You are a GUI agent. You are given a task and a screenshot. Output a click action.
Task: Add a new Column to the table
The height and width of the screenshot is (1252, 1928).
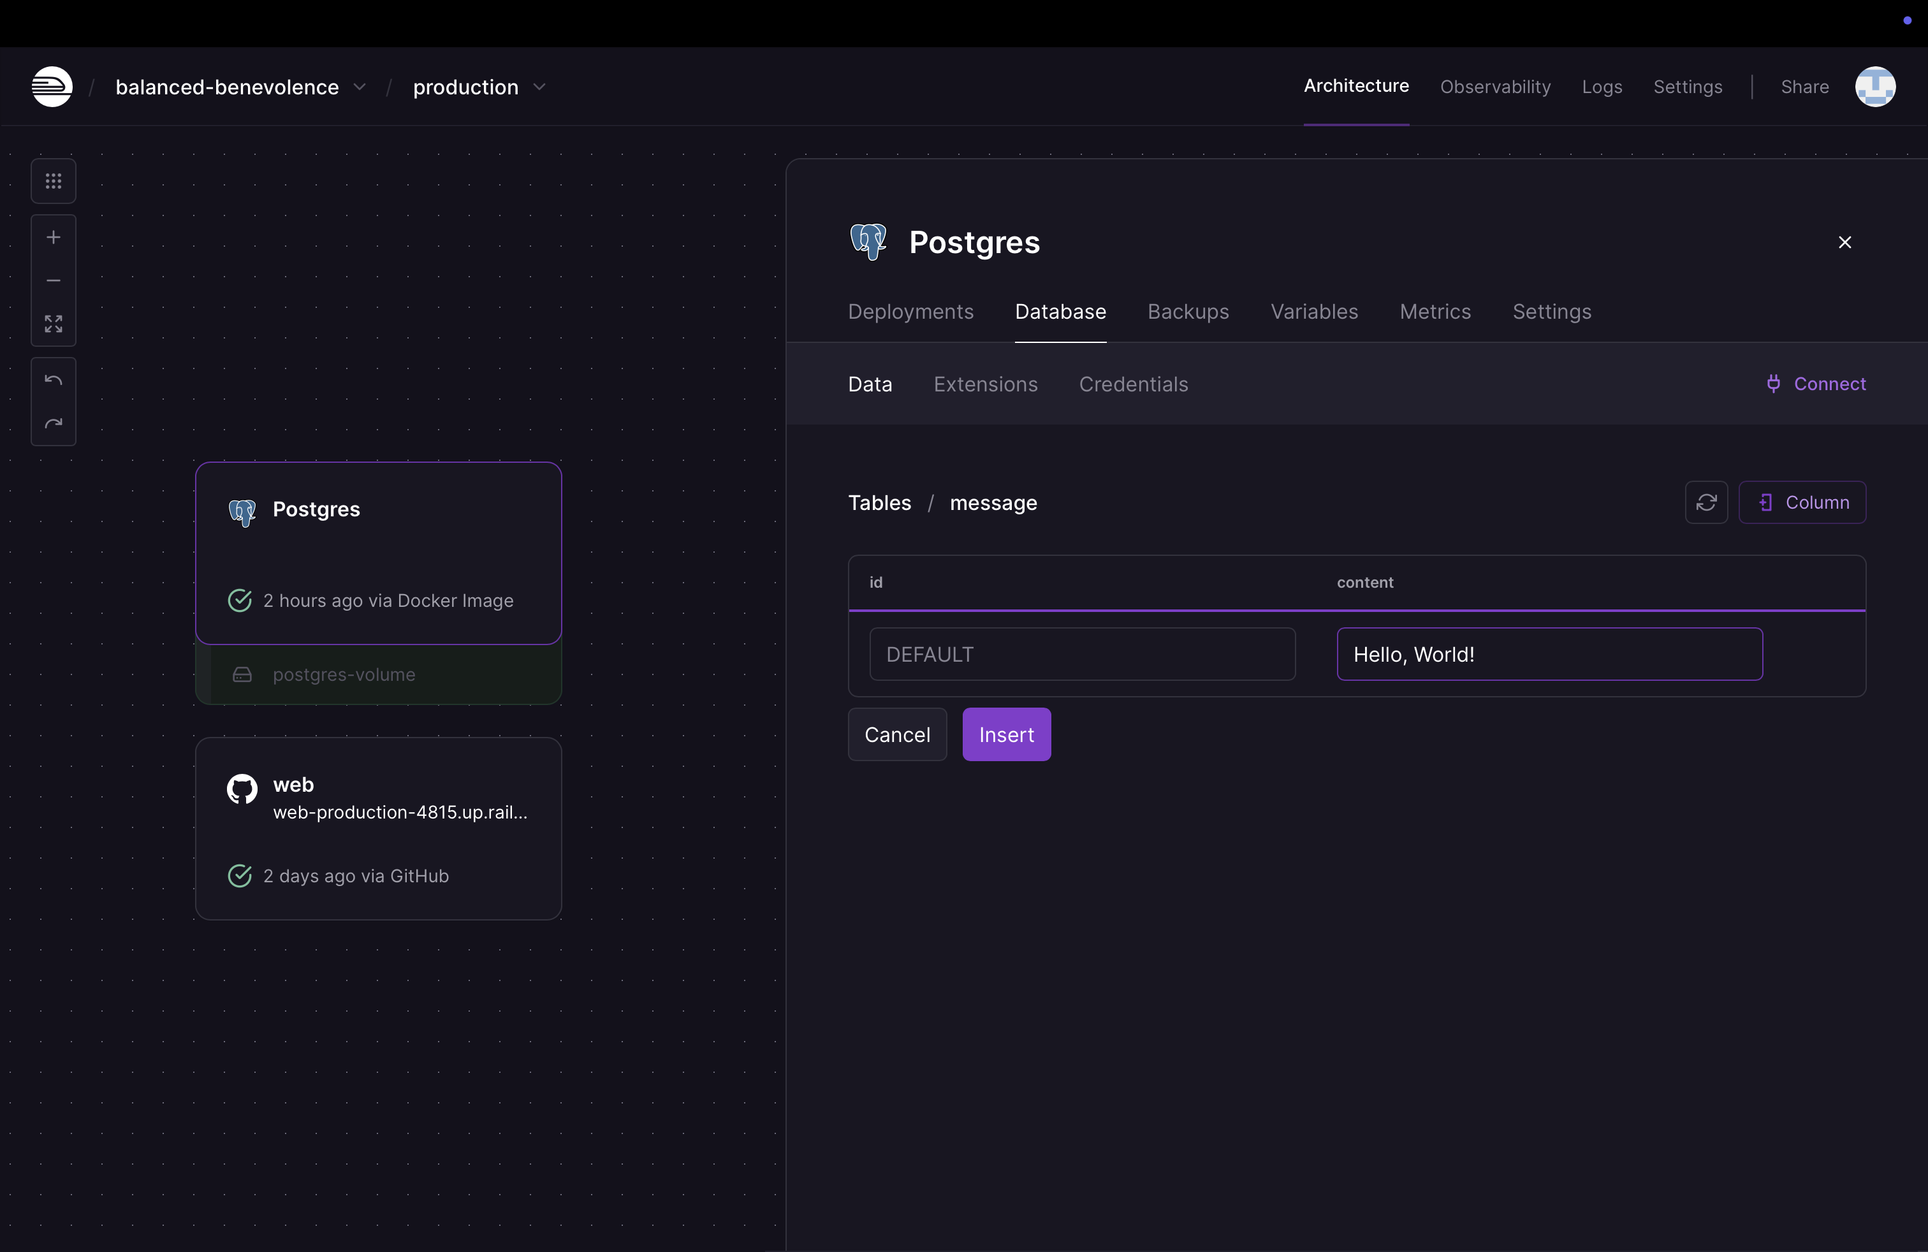click(x=1802, y=503)
